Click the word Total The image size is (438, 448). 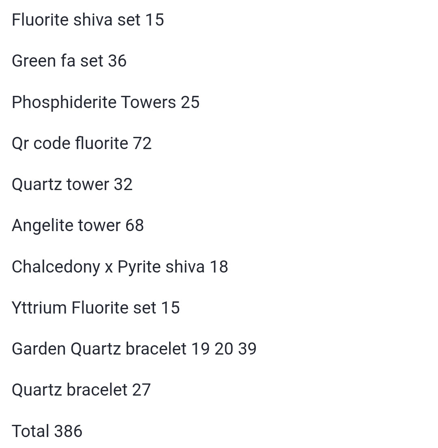point(30,431)
